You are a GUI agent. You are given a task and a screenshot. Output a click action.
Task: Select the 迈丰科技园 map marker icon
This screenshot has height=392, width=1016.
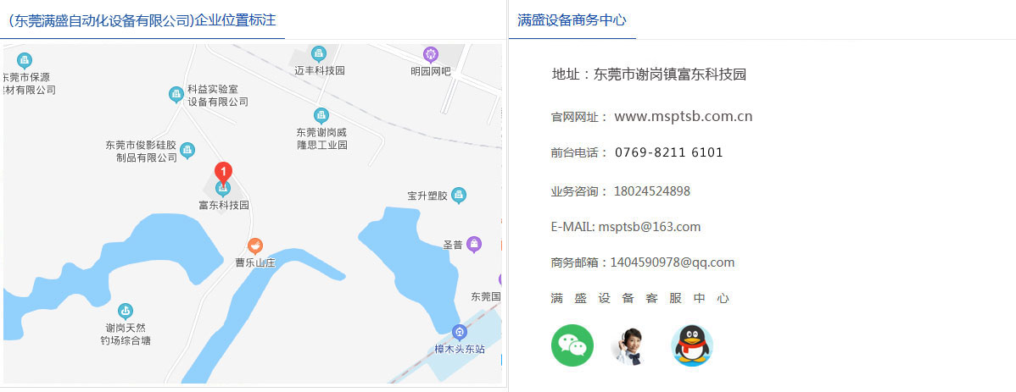pos(319,54)
